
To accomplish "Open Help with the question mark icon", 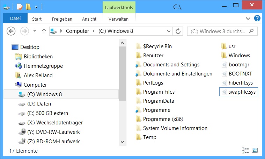I will tap(257, 18).
